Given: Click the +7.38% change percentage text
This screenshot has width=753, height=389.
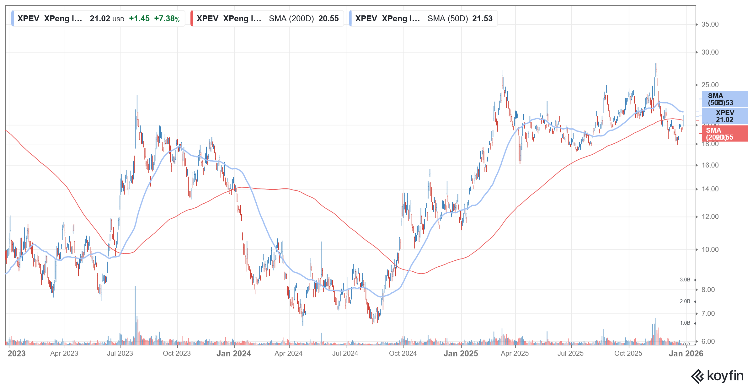Looking at the screenshot, I should [166, 19].
